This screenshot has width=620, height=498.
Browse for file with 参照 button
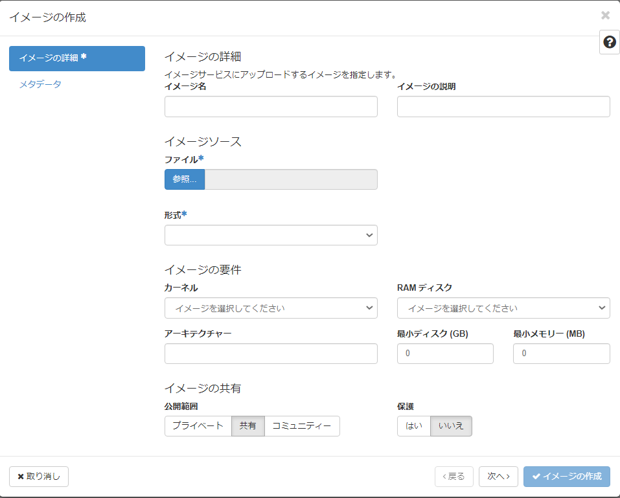coord(185,179)
